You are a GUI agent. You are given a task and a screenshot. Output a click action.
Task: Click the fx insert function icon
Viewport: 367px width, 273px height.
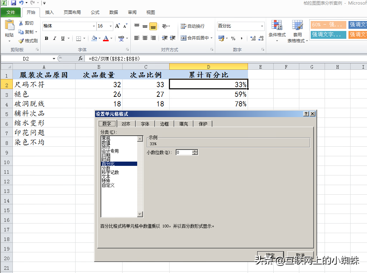click(80, 58)
